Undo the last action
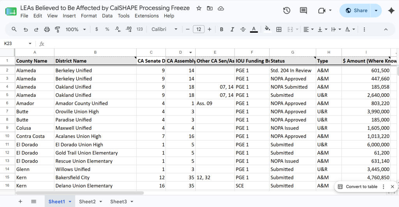The image size is (399, 207). point(26,30)
